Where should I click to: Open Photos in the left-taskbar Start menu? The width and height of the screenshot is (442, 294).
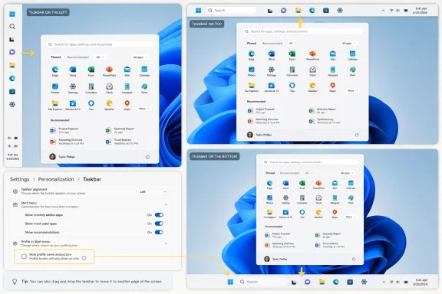coord(55,88)
